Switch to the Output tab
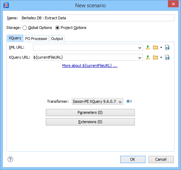Viewport: 181px width, 170px height. [57, 39]
